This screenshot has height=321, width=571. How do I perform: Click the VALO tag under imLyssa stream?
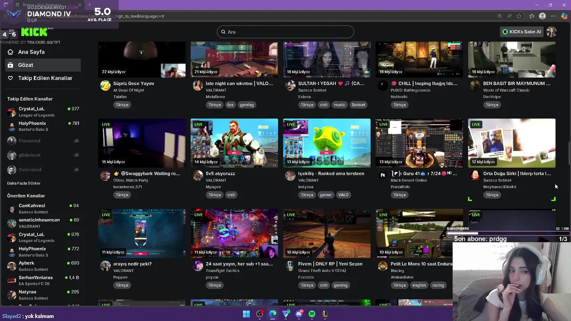(x=343, y=195)
